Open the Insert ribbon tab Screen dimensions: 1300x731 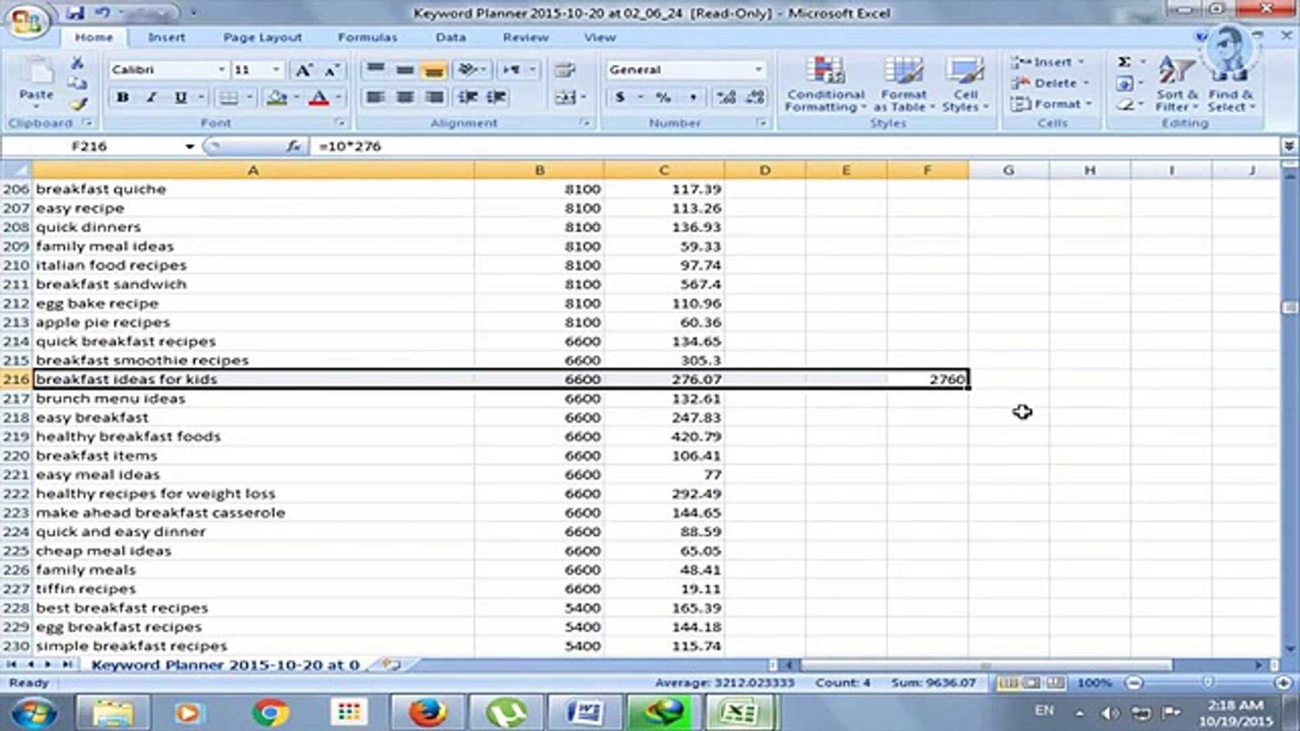pos(166,37)
